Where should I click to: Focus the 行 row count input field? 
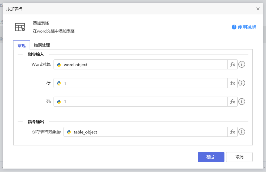click(x=143, y=83)
